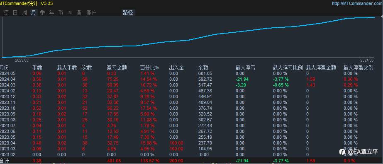Click the 601.05 balance value
The width and height of the screenshot is (383, 164).
(x=205, y=73)
